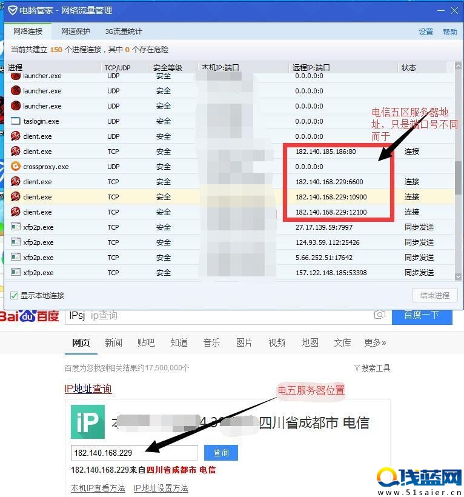
Task: Click the 搜索工具 link
Action: (376, 368)
